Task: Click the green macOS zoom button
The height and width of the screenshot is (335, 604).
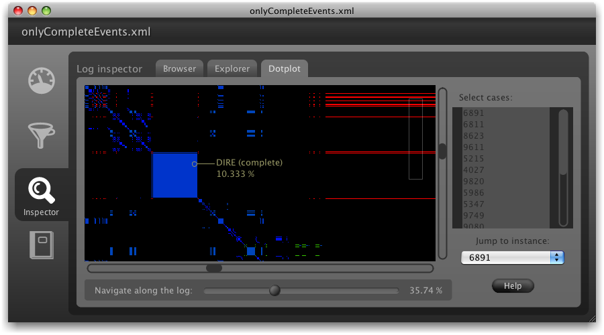Action: point(46,10)
